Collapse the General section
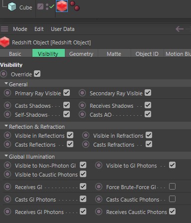This screenshot has height=223, width=191. 6,84
